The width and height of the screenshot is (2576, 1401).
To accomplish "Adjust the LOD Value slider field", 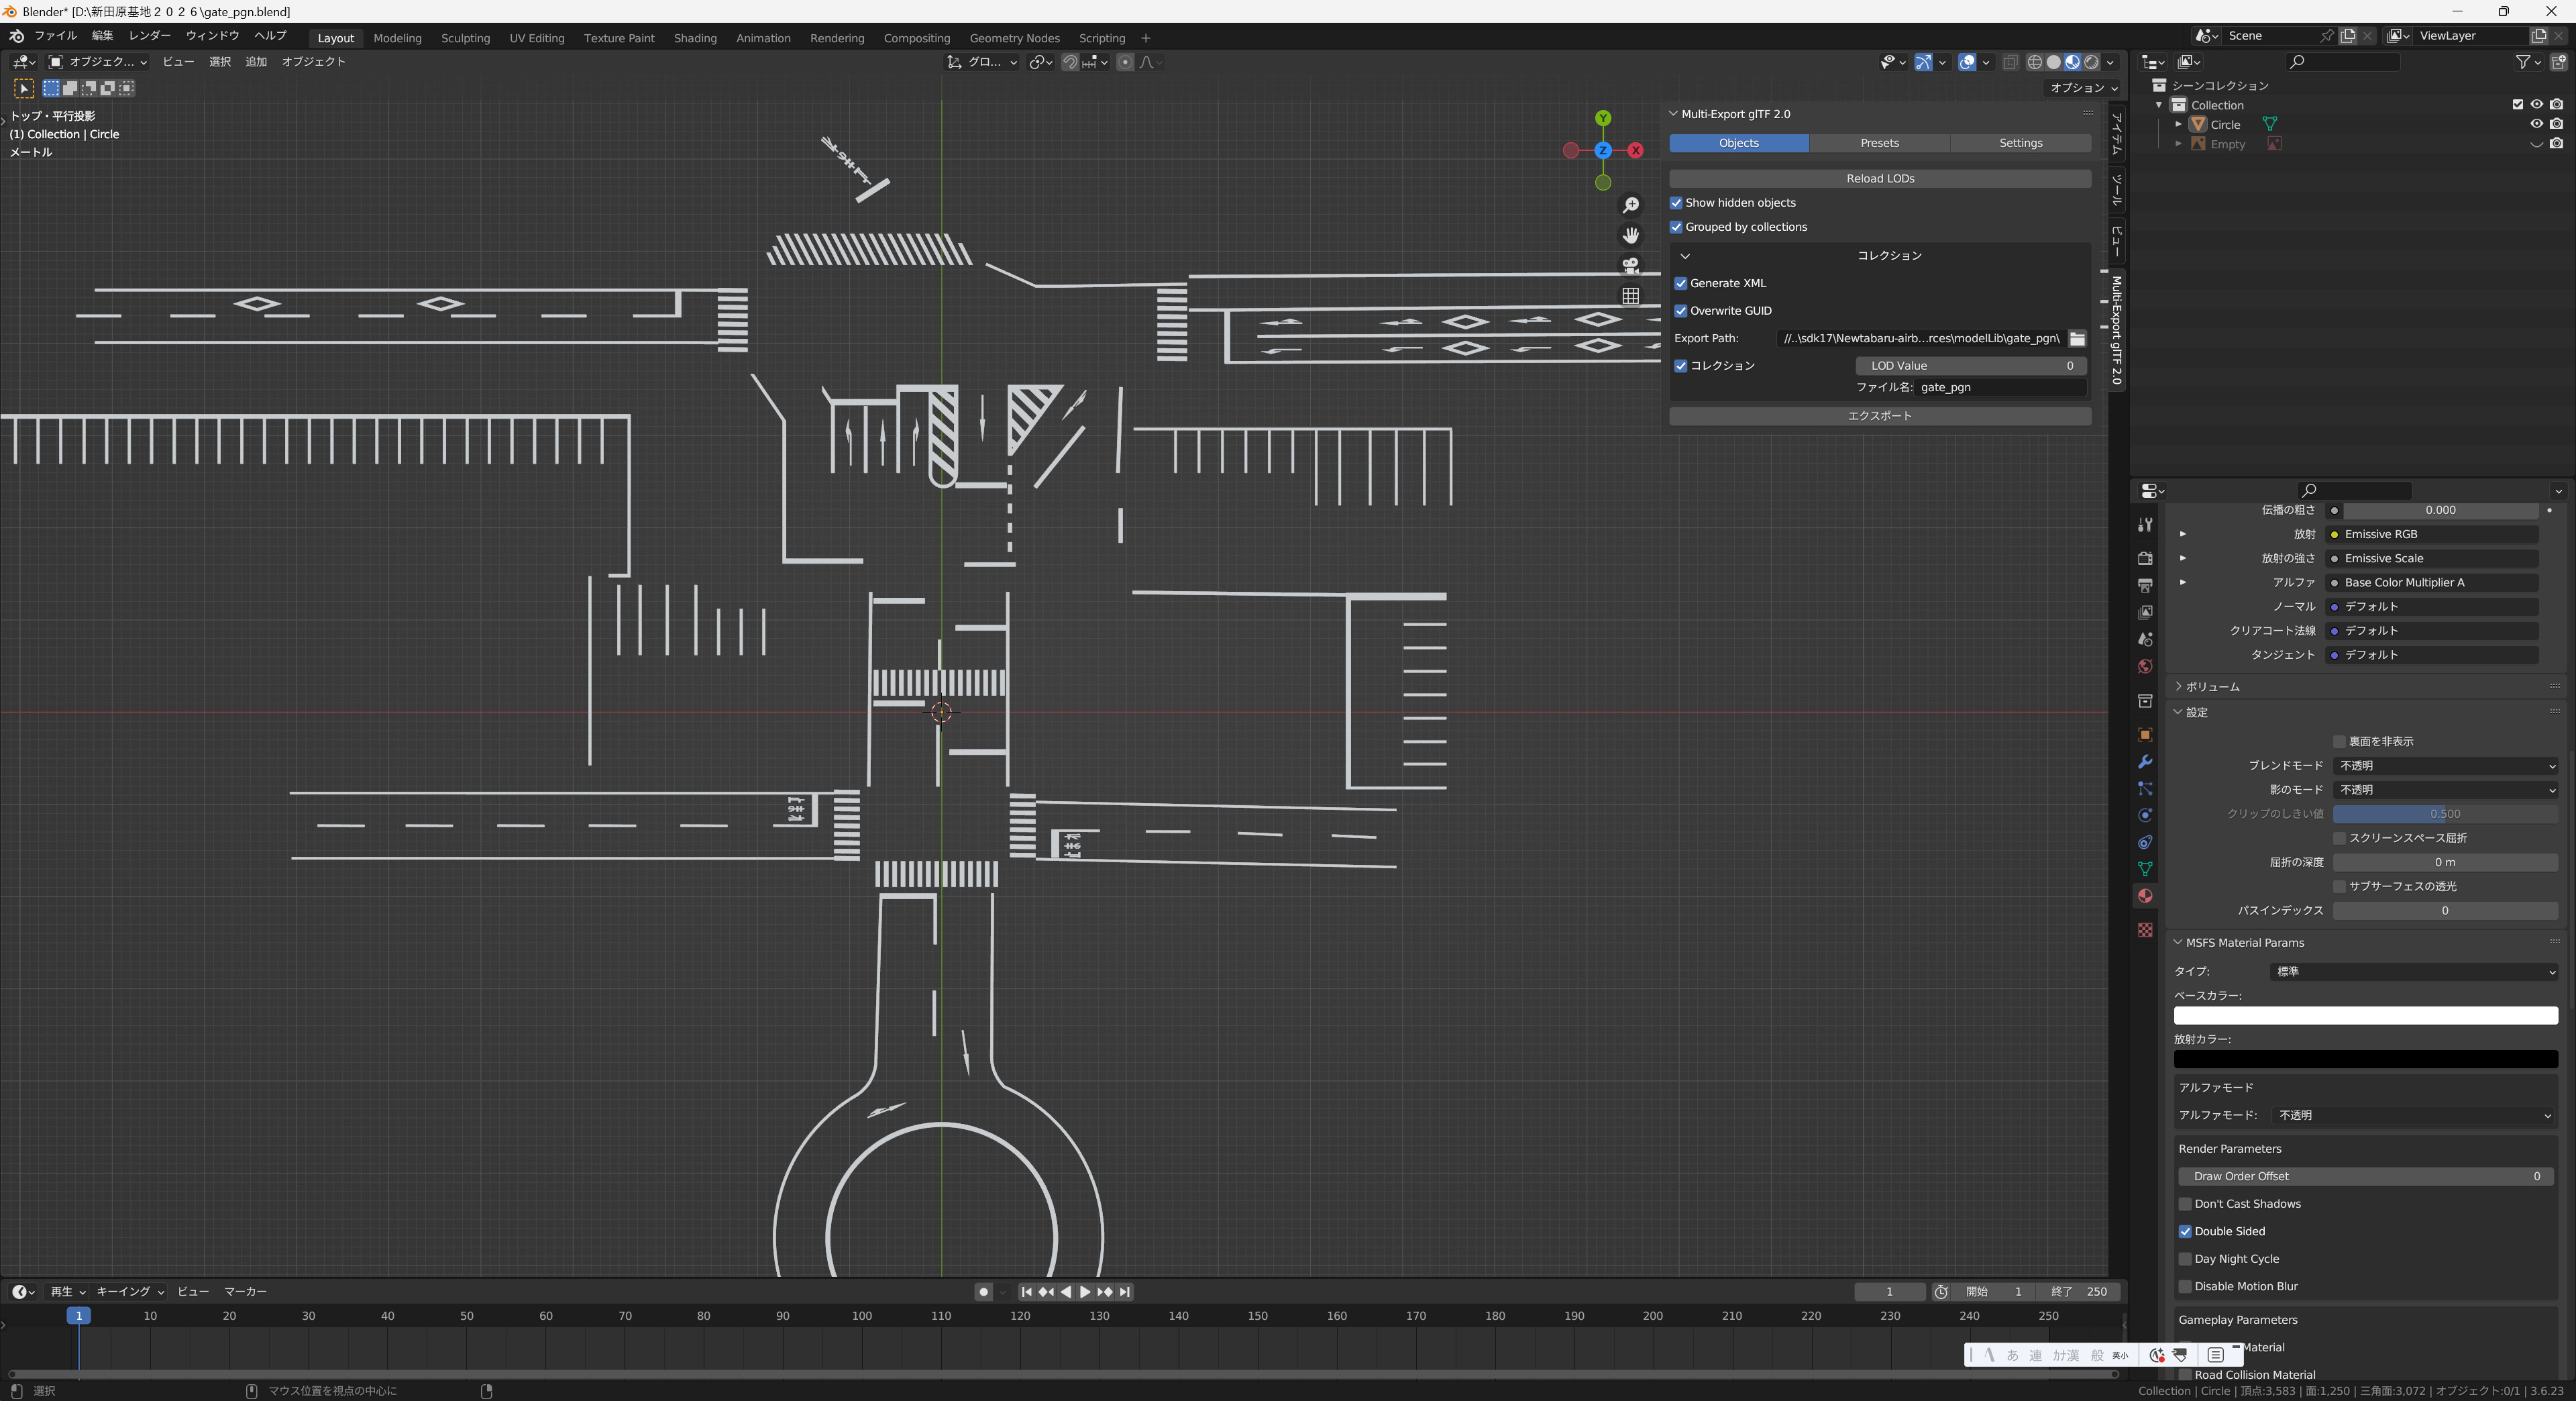I will pos(1971,366).
